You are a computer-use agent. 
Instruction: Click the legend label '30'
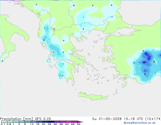(x=55, y=124)
